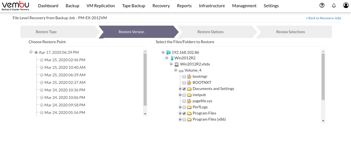Click the Volume_4 drive icon
Image resolution: width=351 pixels, height=156 pixels.
pyautogui.click(x=181, y=70)
